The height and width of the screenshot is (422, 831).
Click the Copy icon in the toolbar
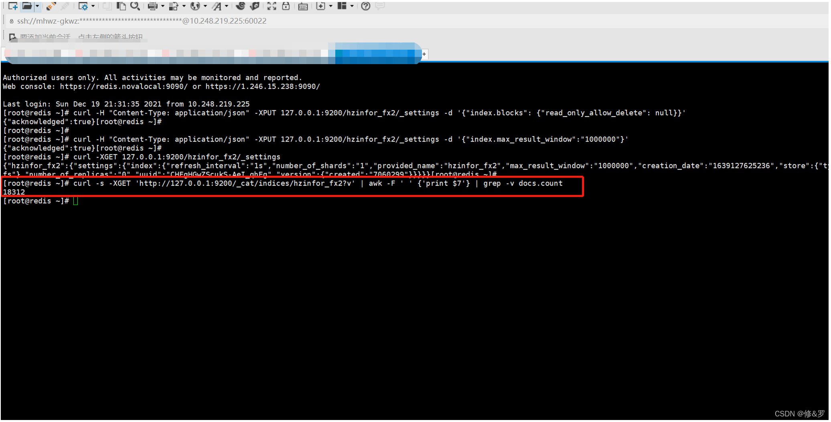click(107, 6)
